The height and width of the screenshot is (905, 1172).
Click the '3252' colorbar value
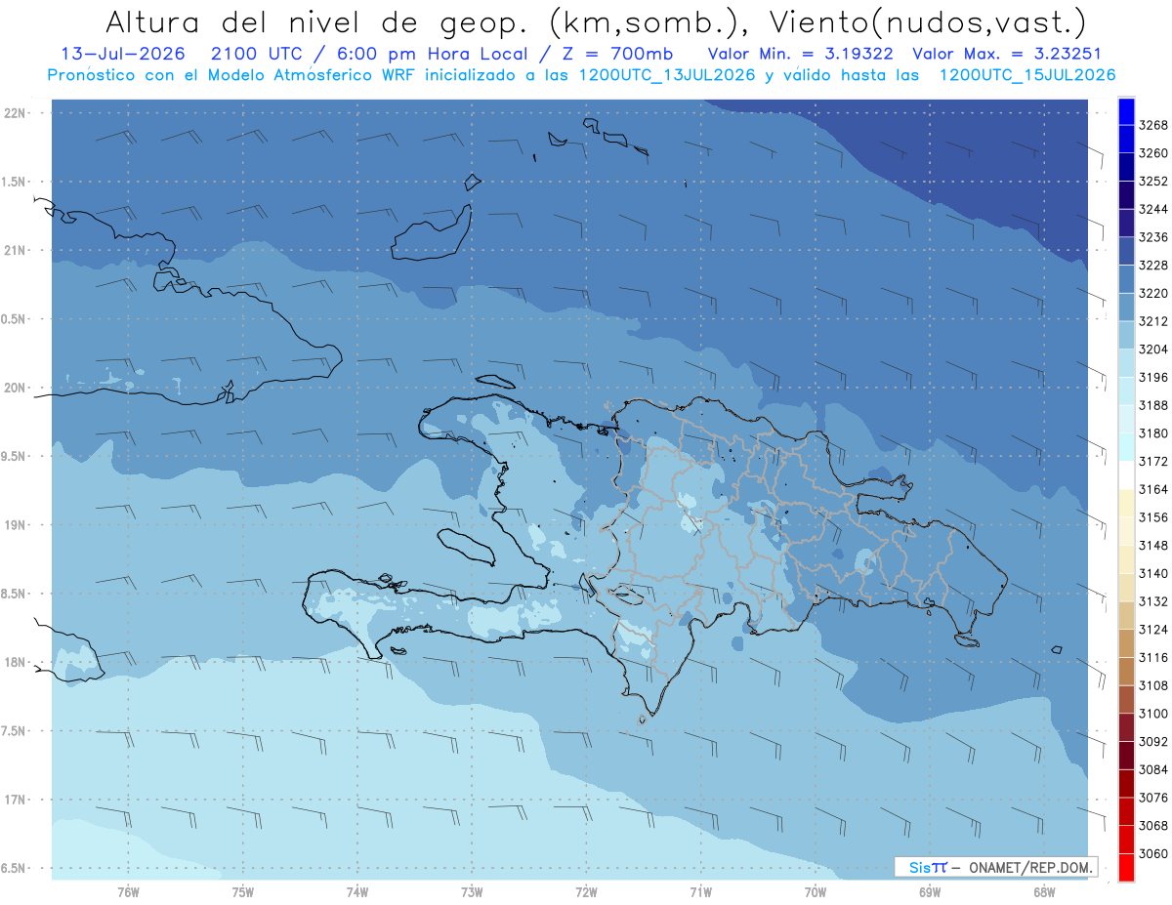click(x=1153, y=182)
